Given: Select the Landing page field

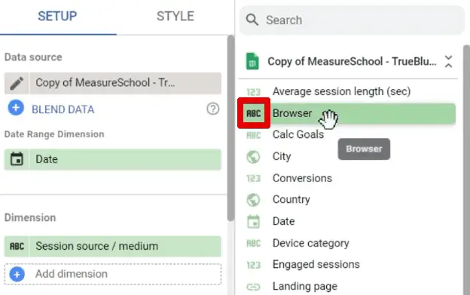Looking at the screenshot, I should click(305, 286).
